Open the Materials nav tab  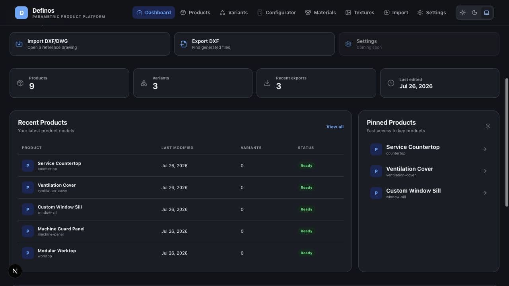point(321,13)
